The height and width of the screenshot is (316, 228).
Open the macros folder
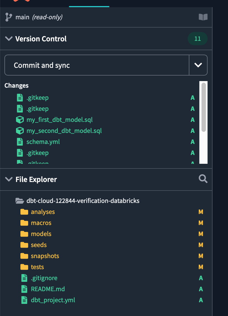[41, 223]
